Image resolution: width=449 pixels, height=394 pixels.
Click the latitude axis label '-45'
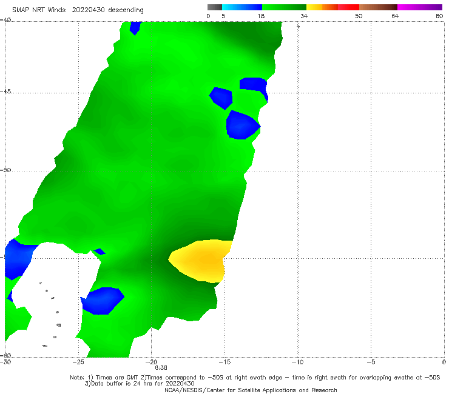(5, 92)
